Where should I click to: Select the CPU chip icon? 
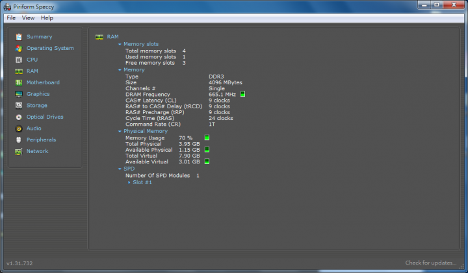click(x=19, y=60)
